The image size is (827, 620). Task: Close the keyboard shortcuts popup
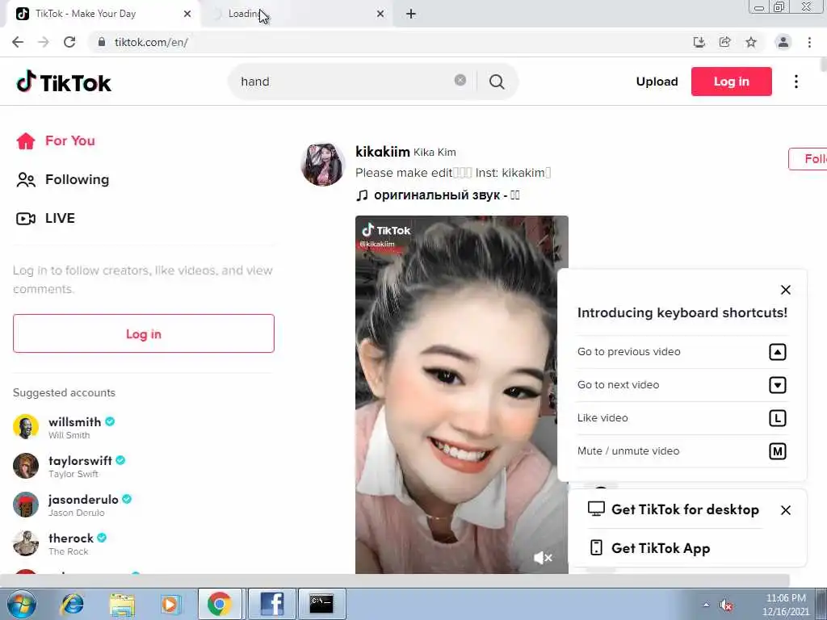(785, 290)
